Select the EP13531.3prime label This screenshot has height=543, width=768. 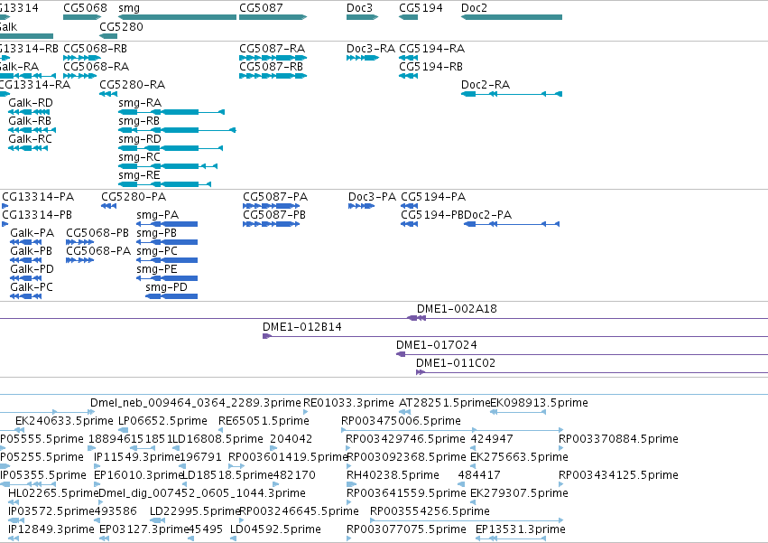point(520,529)
